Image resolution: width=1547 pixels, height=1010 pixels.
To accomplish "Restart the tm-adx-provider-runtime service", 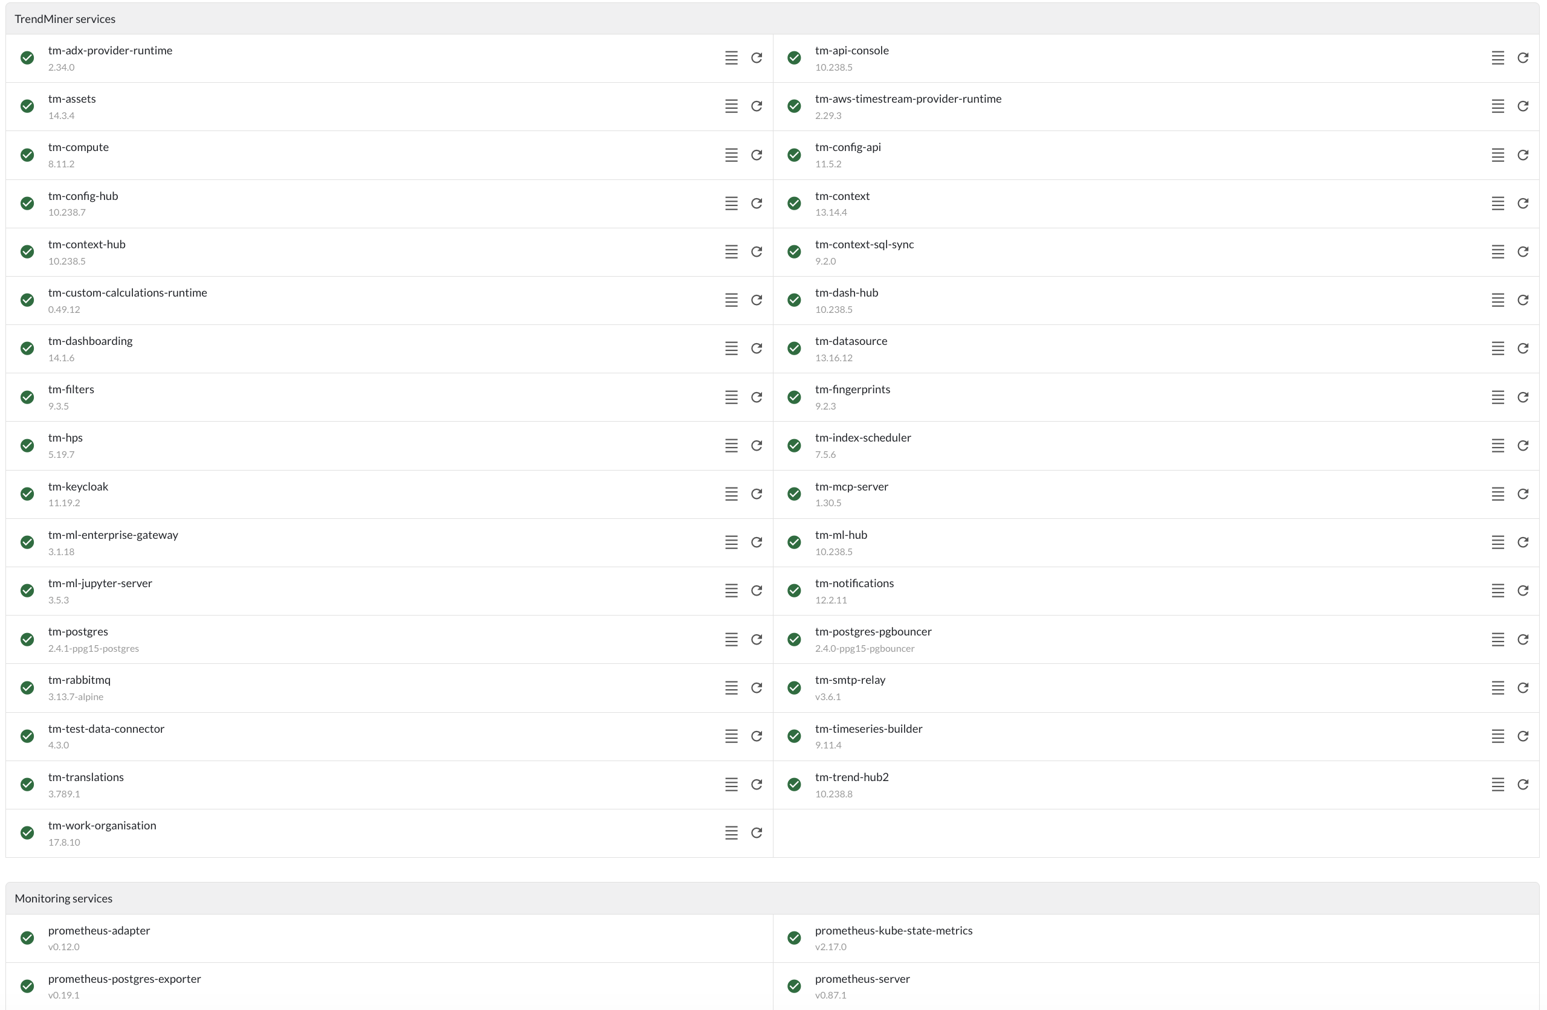I will click(x=757, y=58).
